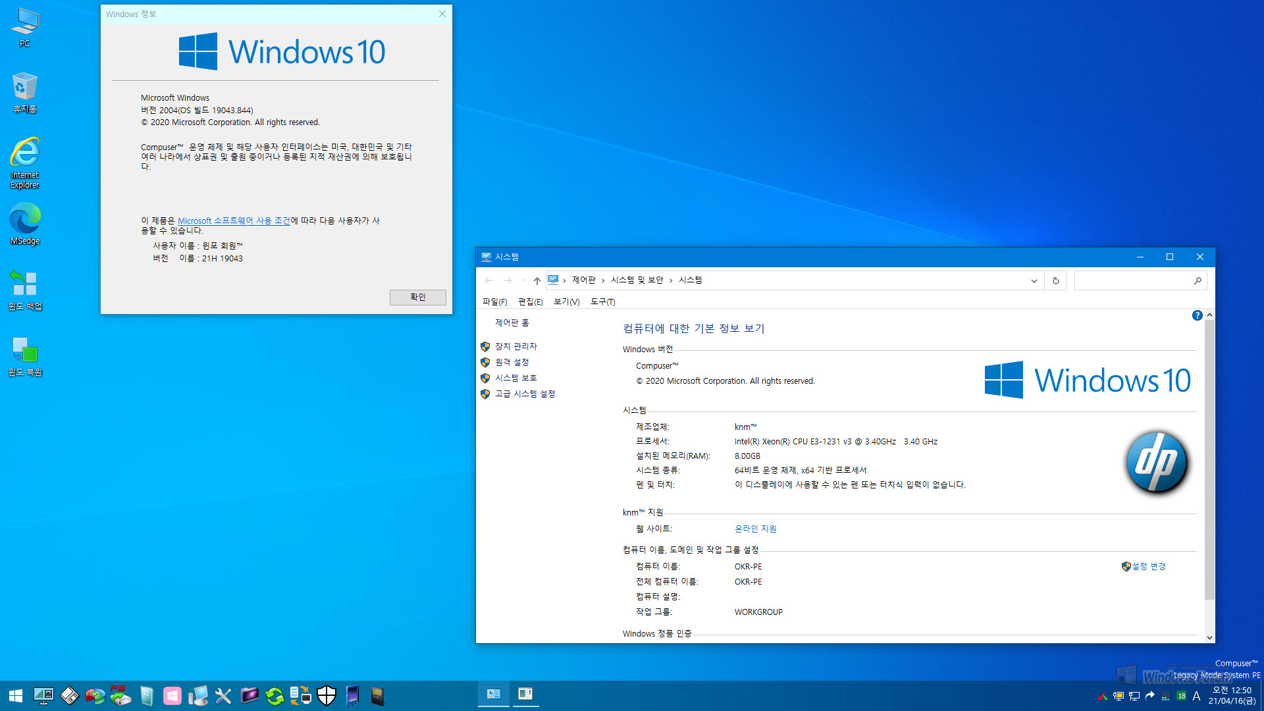The width and height of the screenshot is (1264, 711).
Task: Open the blue RAM module taskbar icon
Action: pyautogui.click(x=352, y=696)
